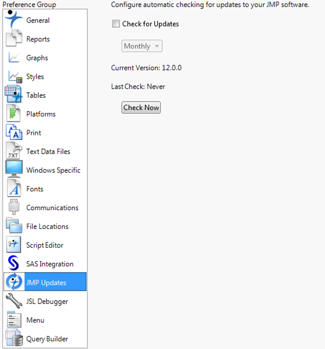Open the Fonts preference label
This screenshot has width=325, height=349.
(x=35, y=189)
